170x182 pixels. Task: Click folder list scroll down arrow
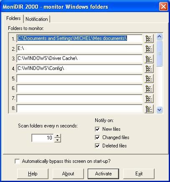click(159, 110)
